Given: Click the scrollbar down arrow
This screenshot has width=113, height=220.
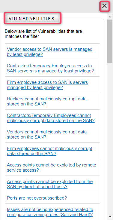Looking at the screenshot, I should pos(110,217).
